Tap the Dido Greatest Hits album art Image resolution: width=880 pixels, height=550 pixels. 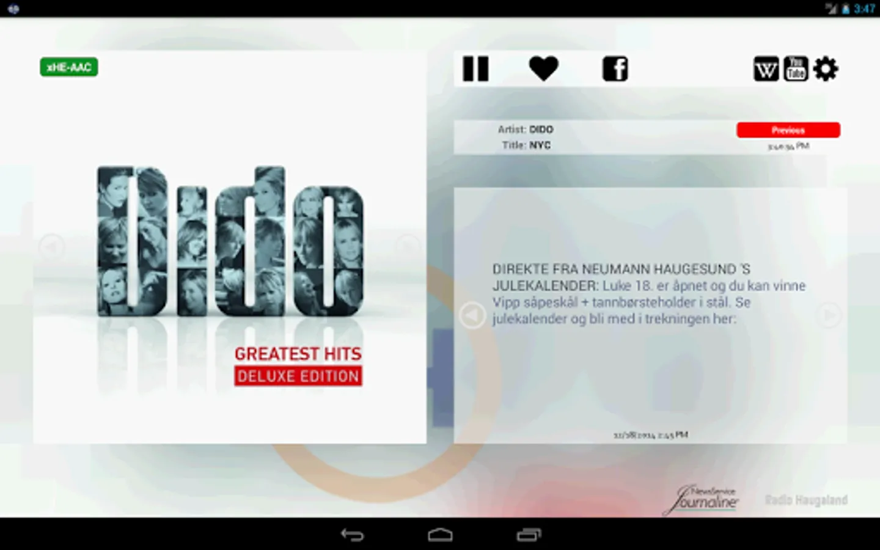tap(230, 247)
